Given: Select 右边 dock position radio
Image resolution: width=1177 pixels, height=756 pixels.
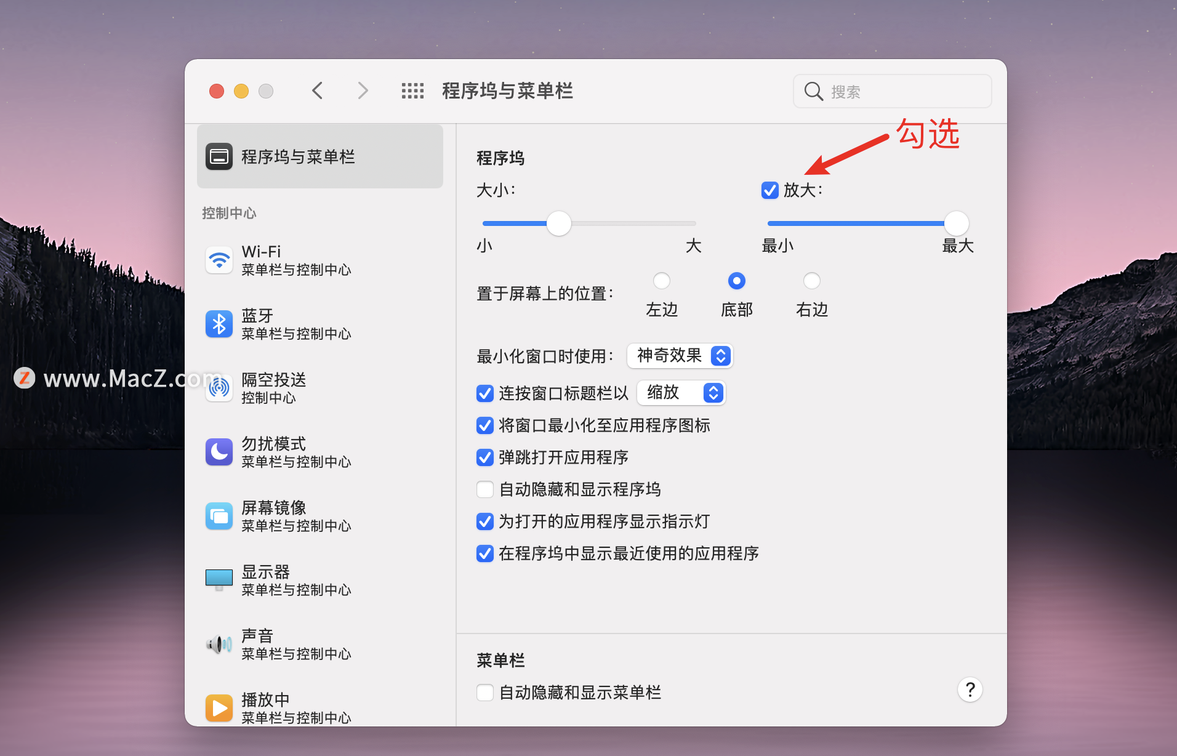Looking at the screenshot, I should point(812,281).
